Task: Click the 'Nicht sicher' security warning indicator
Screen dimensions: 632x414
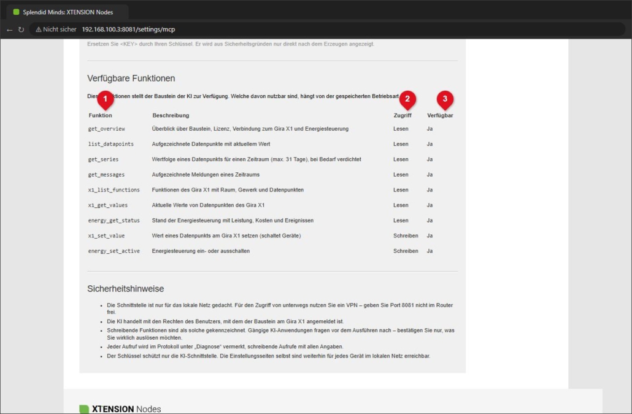Action: pos(56,29)
